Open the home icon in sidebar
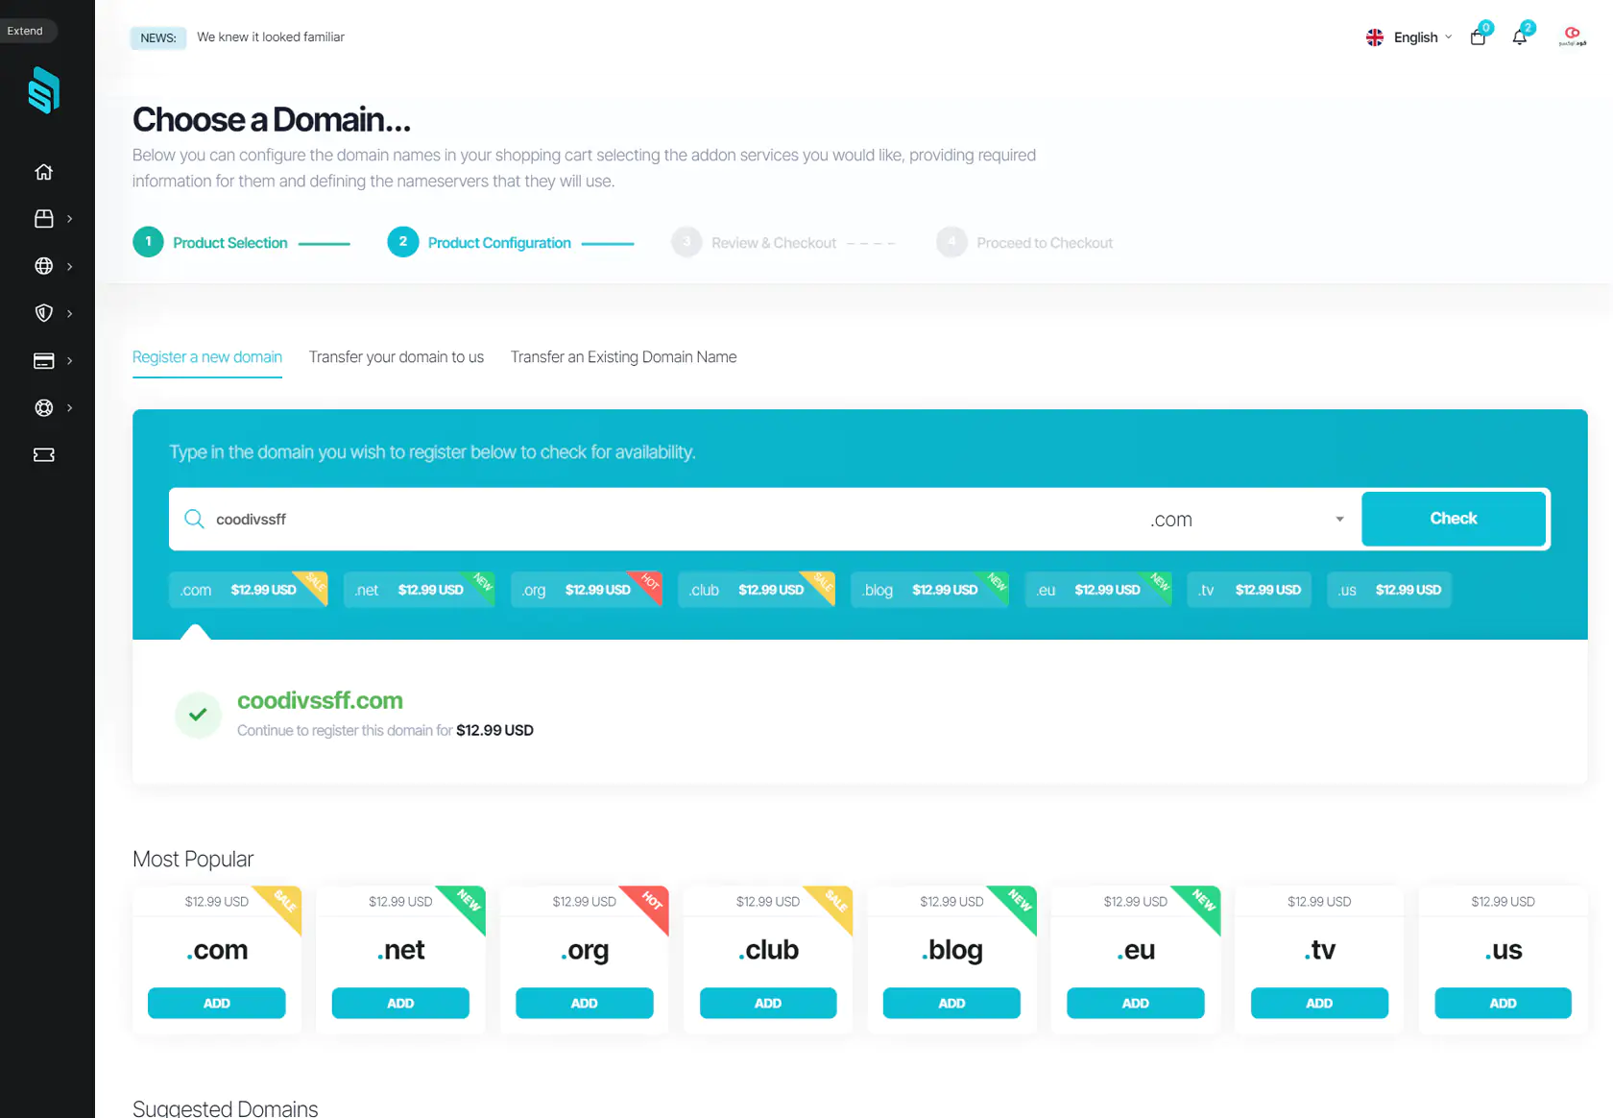 [x=43, y=172]
